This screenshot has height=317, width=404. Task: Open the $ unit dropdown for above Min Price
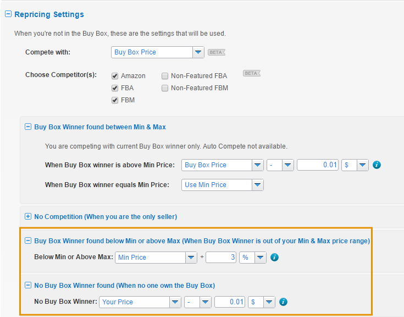[x=355, y=165]
